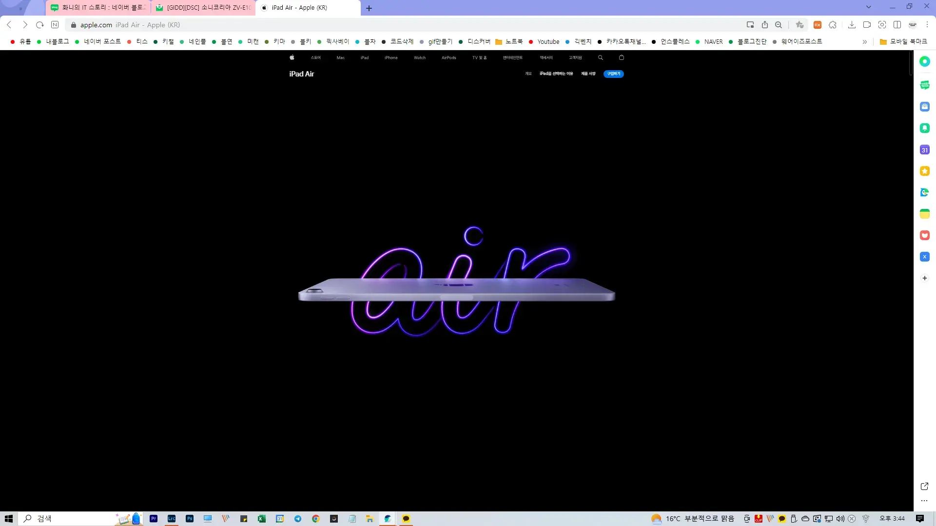Open the notification center on the taskbar
This screenshot has height=526, width=936.
click(x=920, y=519)
